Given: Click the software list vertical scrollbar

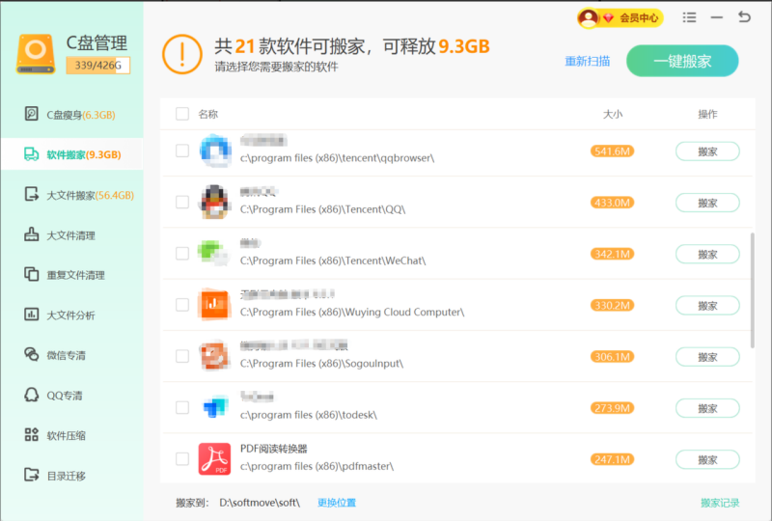Looking at the screenshot, I should pos(752,290).
